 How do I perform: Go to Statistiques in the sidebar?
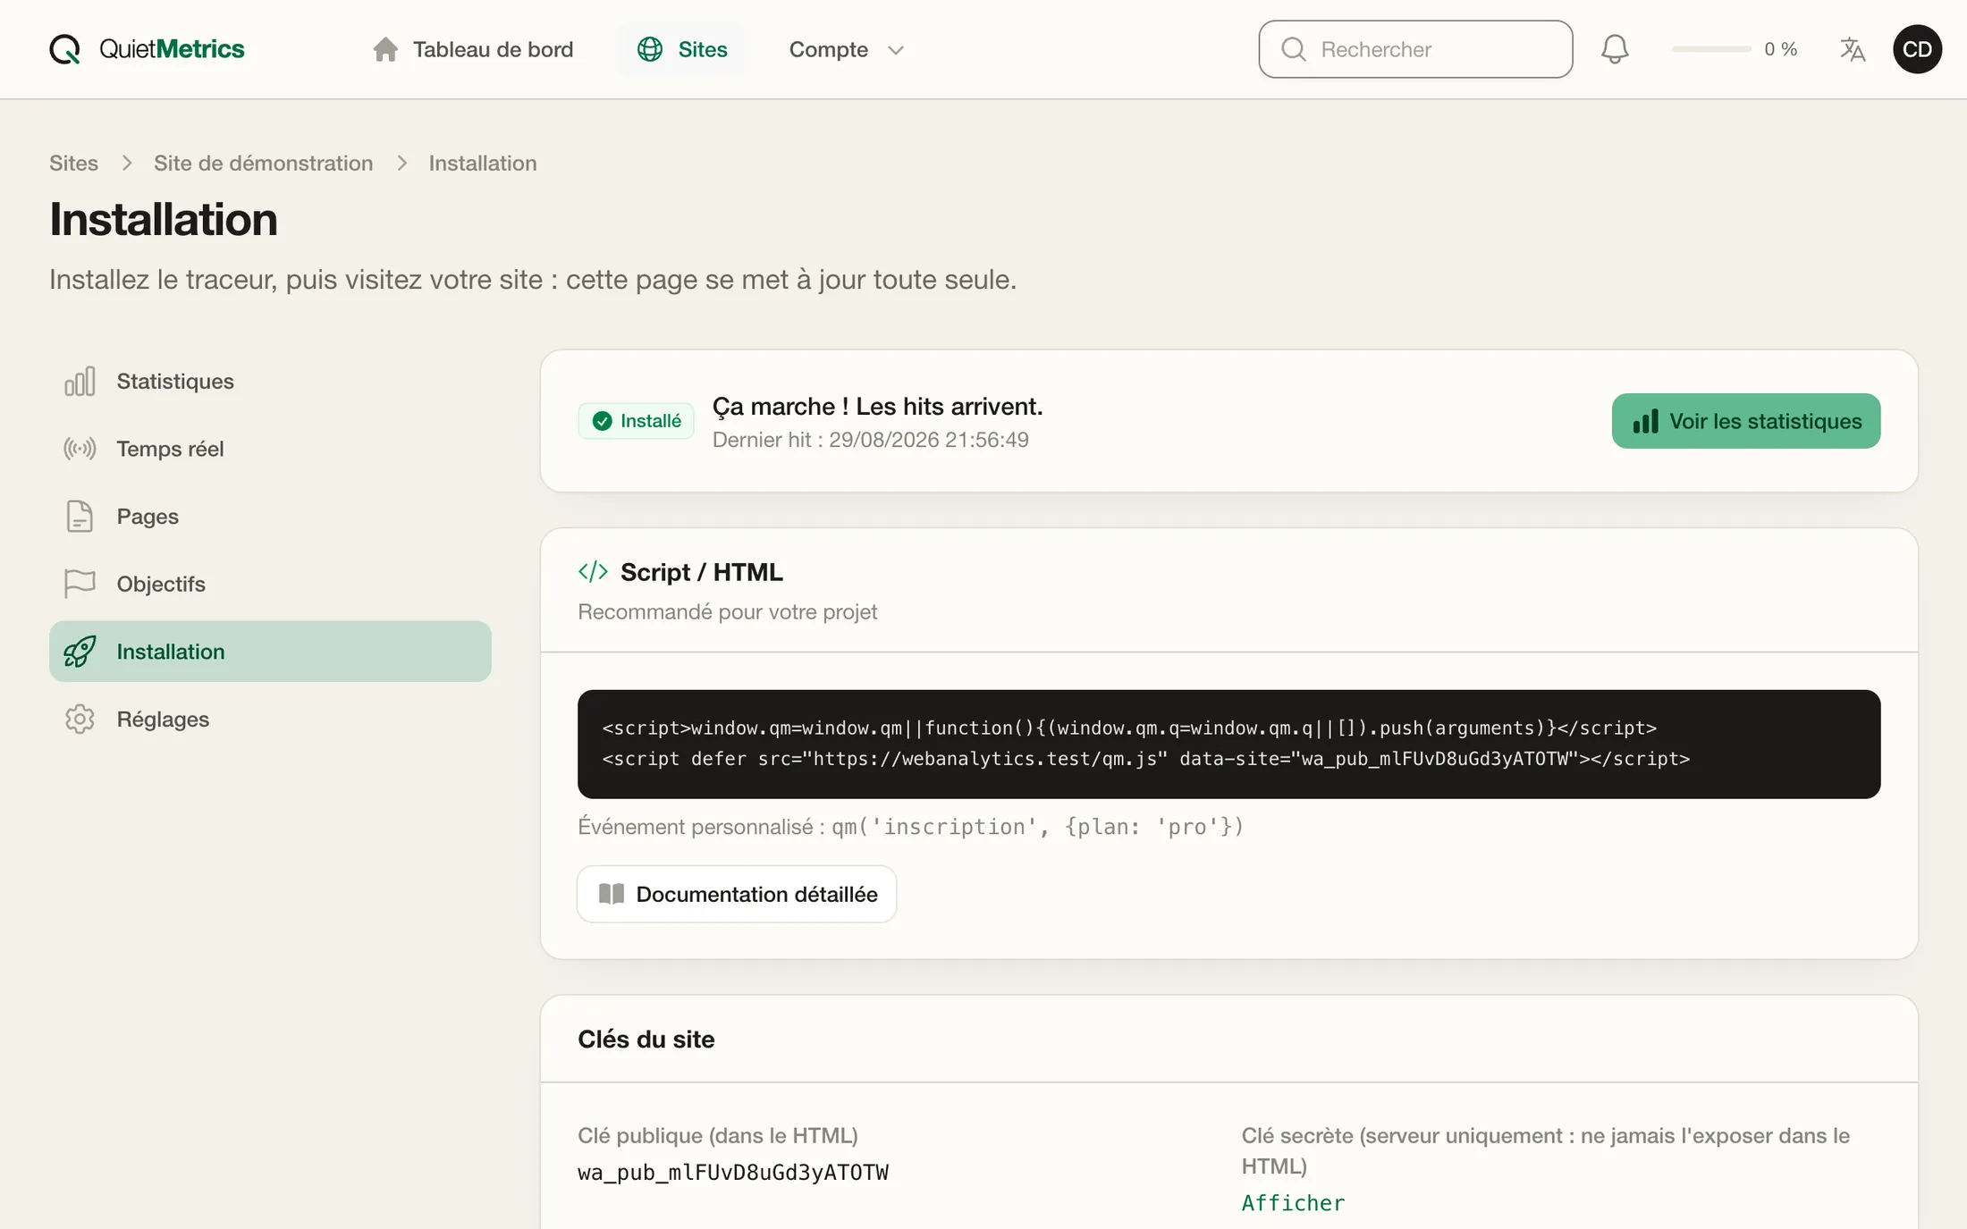pos(270,381)
